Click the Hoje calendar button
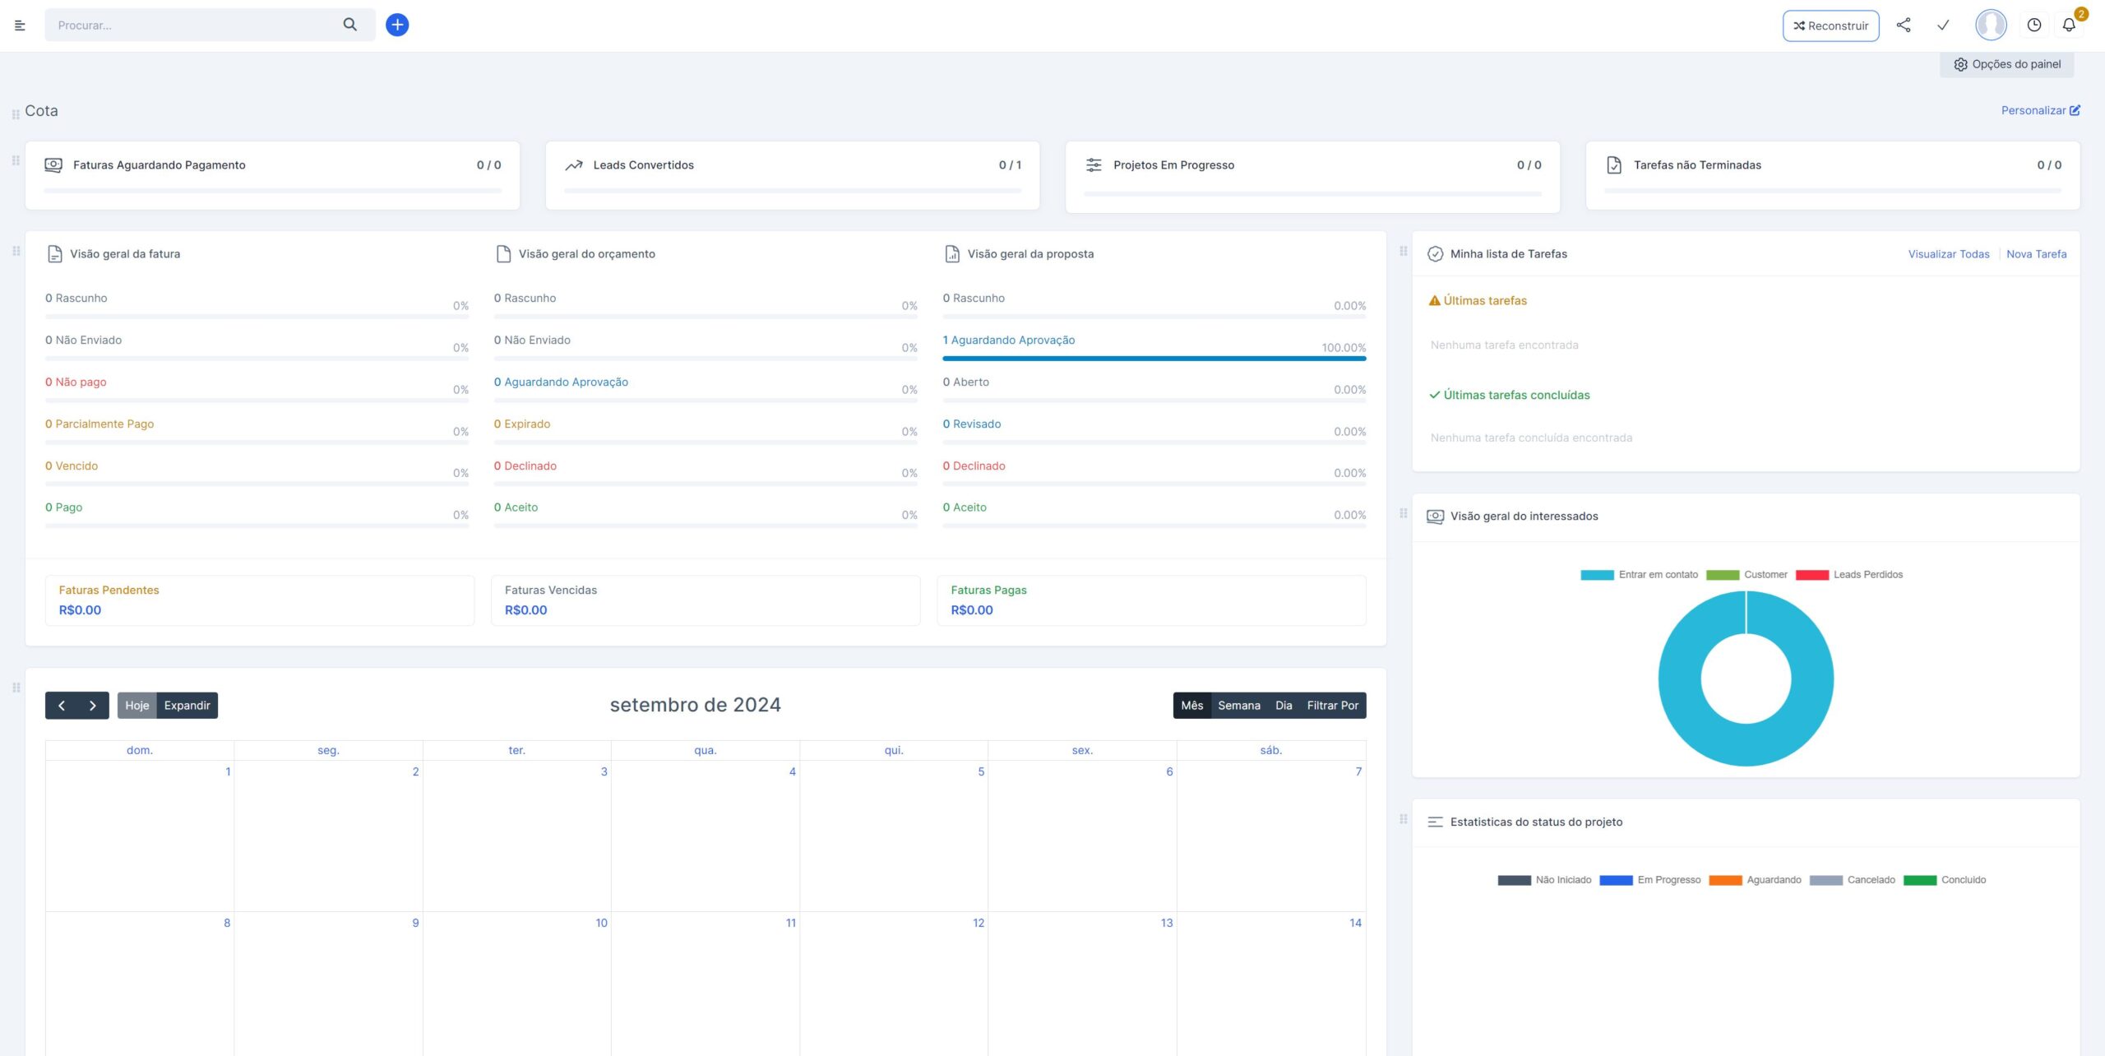2105x1056 pixels. (x=136, y=706)
